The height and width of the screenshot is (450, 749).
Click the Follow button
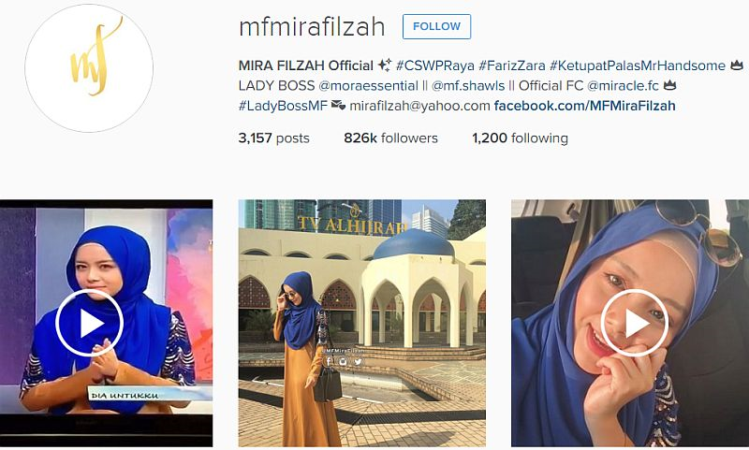(436, 26)
